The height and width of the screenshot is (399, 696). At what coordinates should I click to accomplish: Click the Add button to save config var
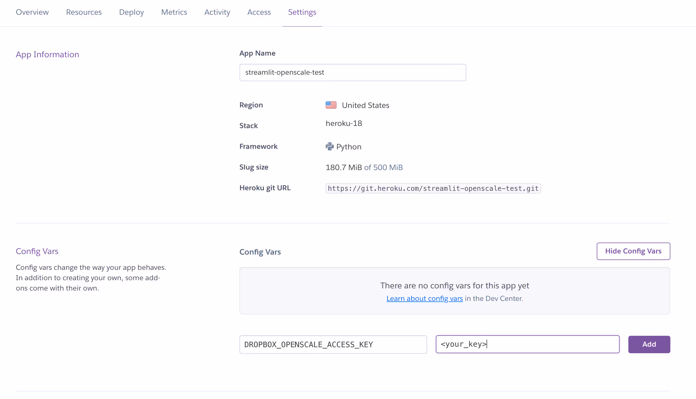coord(649,344)
